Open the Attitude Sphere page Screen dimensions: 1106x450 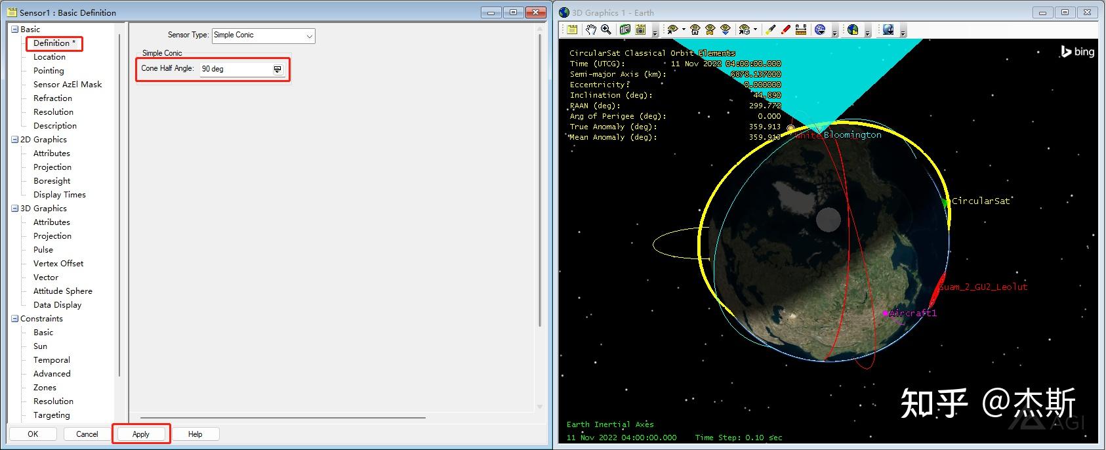(x=63, y=291)
